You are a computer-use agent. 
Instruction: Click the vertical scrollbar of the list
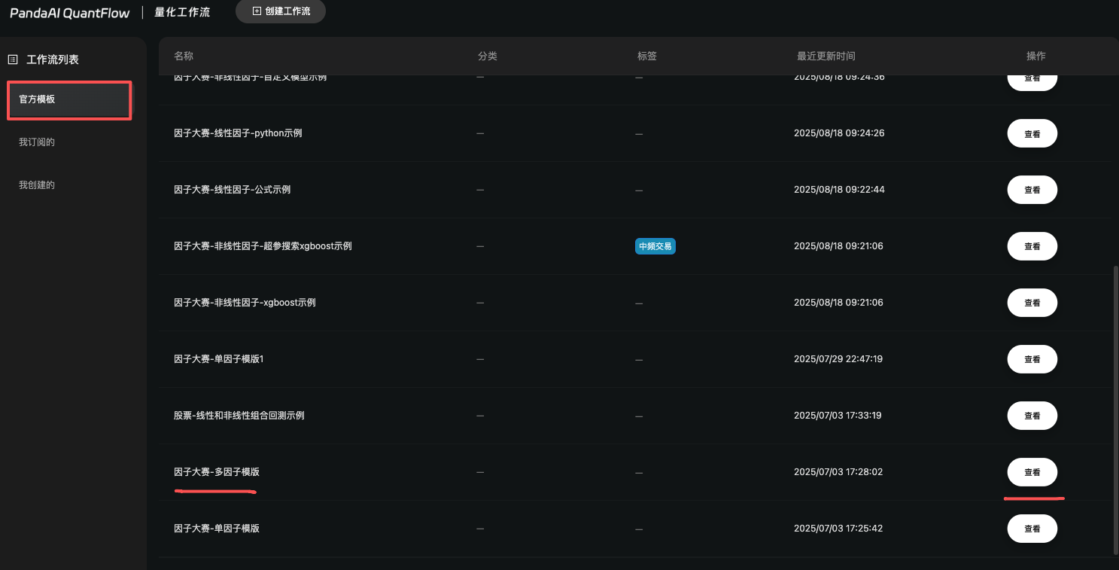[x=1114, y=407]
